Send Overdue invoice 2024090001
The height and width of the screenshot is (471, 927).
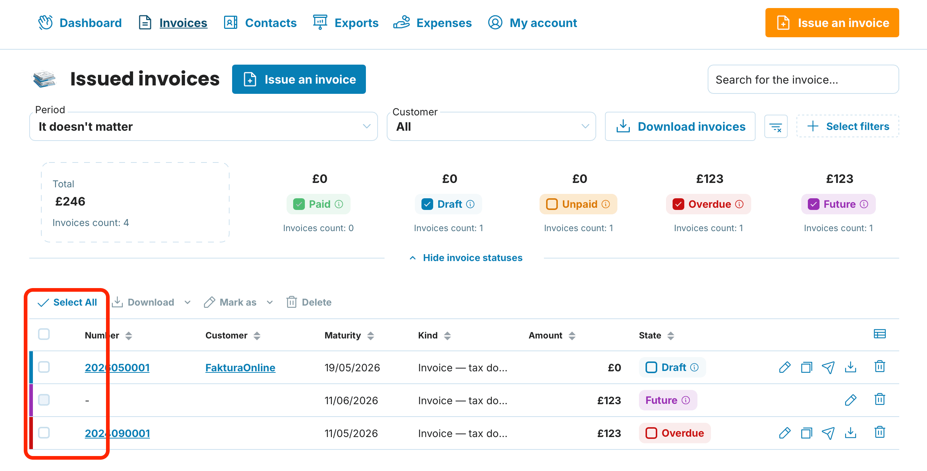pyautogui.click(x=828, y=433)
